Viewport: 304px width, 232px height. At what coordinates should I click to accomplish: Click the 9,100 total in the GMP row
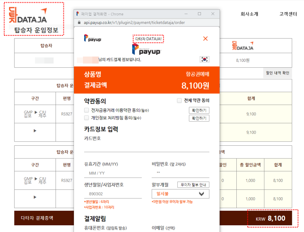coord(251,114)
